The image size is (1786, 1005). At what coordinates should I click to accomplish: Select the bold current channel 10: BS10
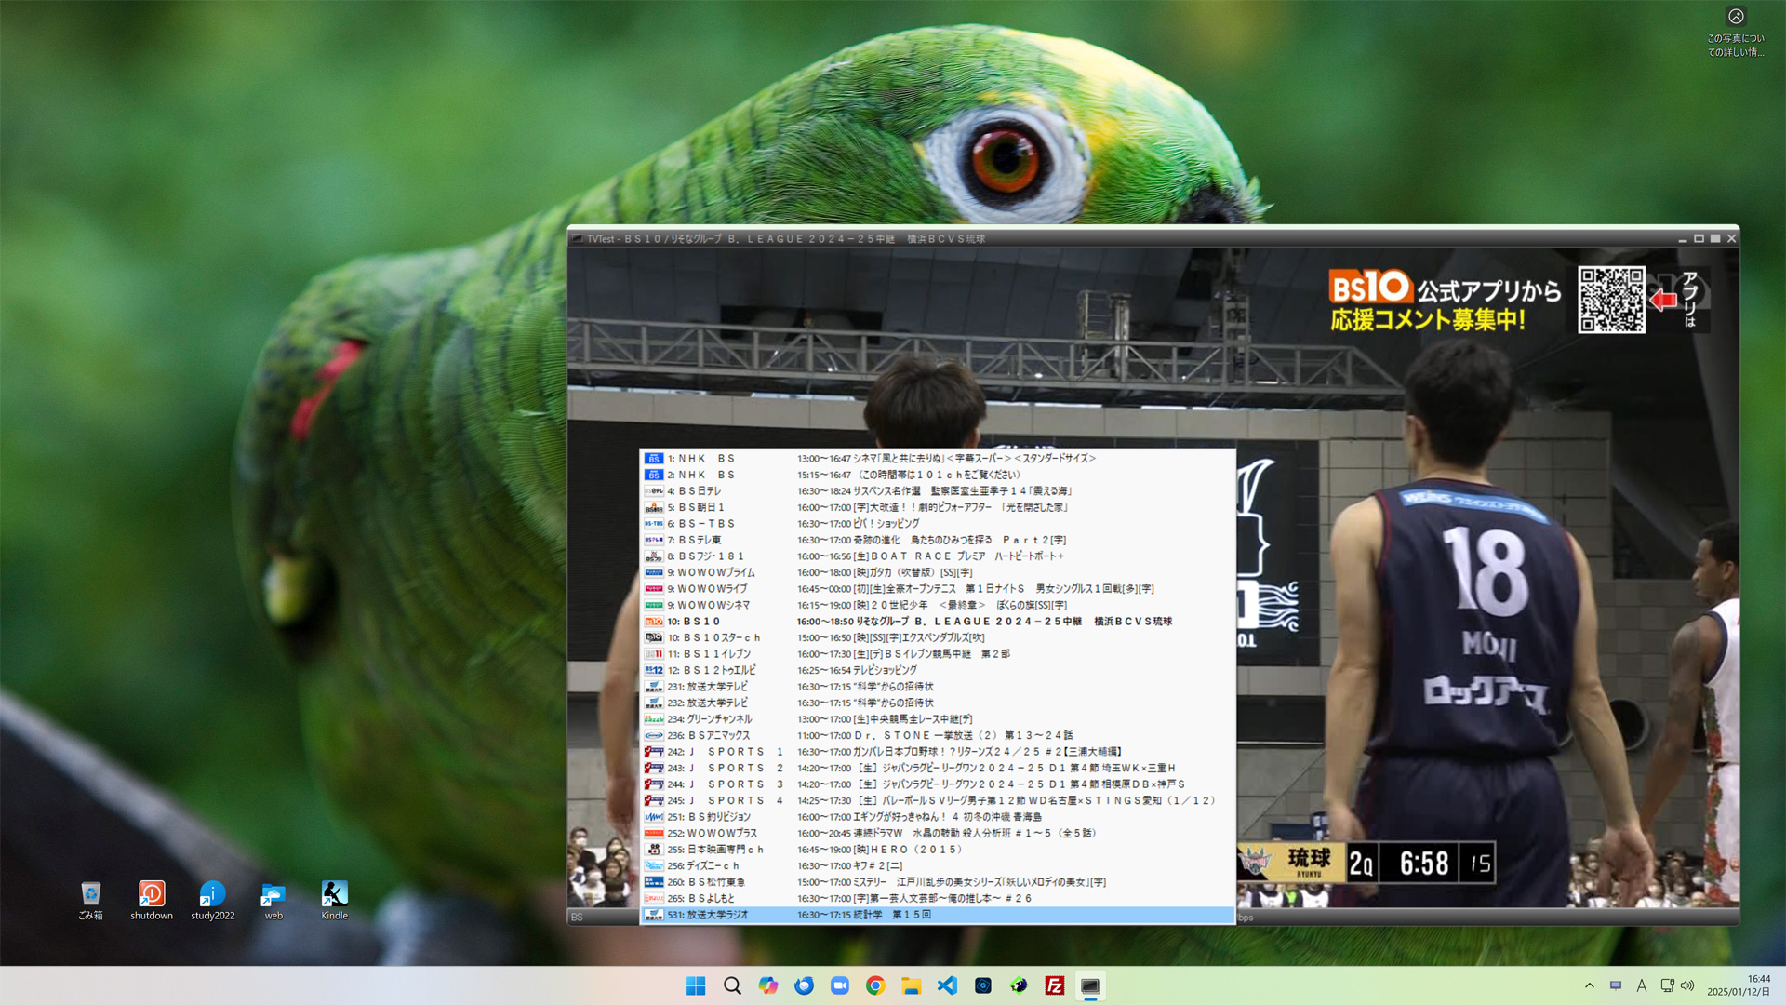point(938,622)
